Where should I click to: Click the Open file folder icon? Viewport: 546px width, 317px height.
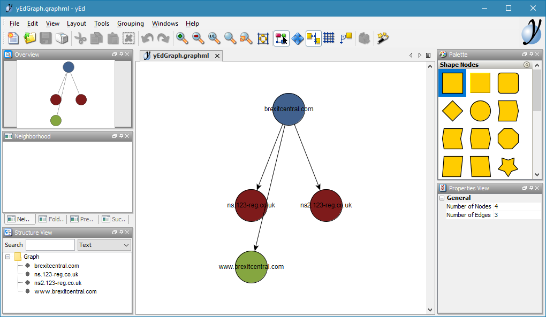(29, 38)
